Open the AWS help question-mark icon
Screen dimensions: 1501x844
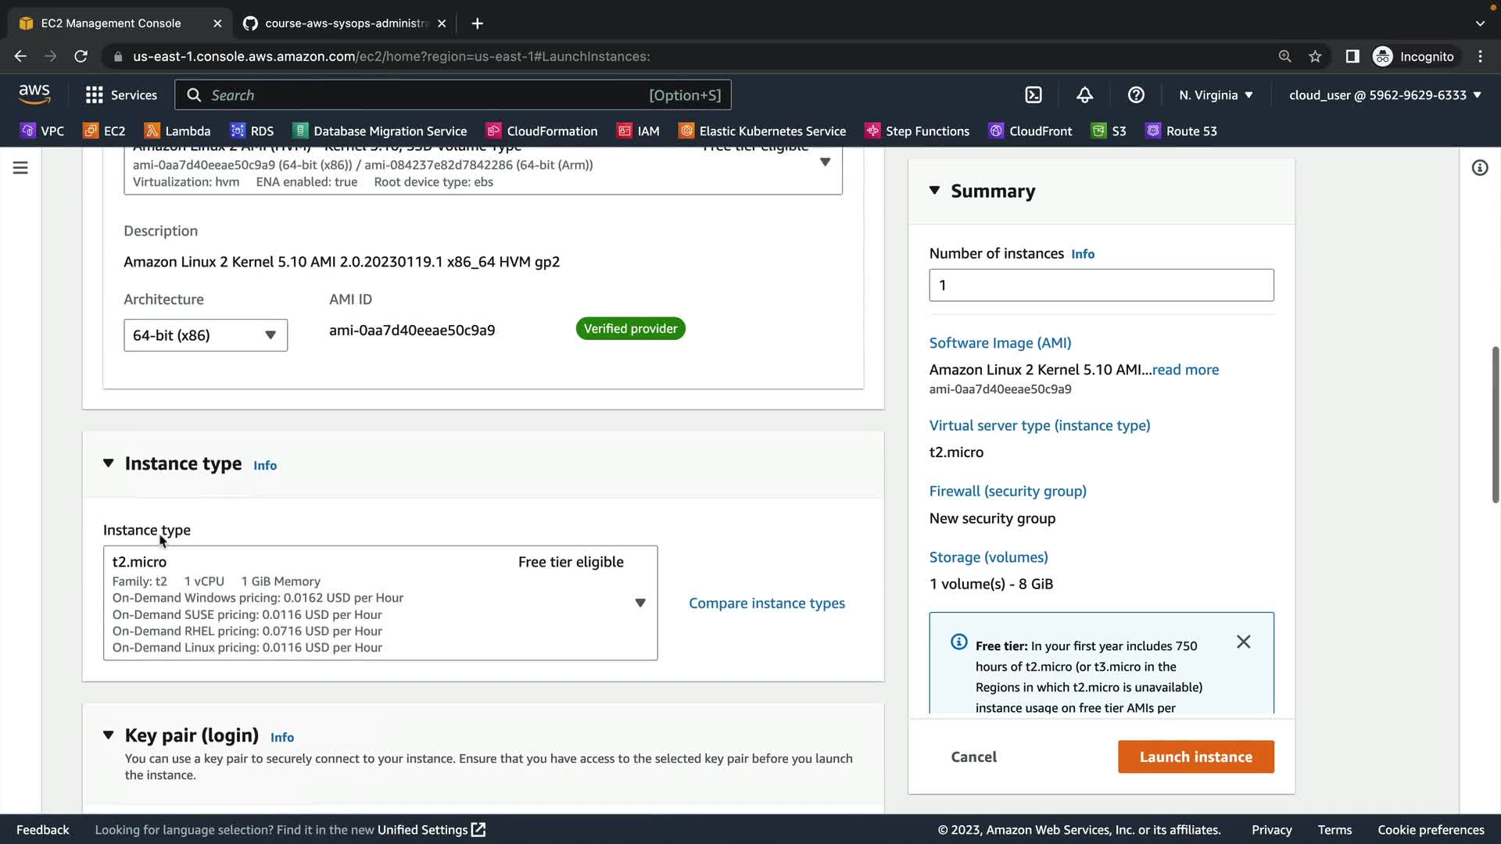(x=1136, y=95)
